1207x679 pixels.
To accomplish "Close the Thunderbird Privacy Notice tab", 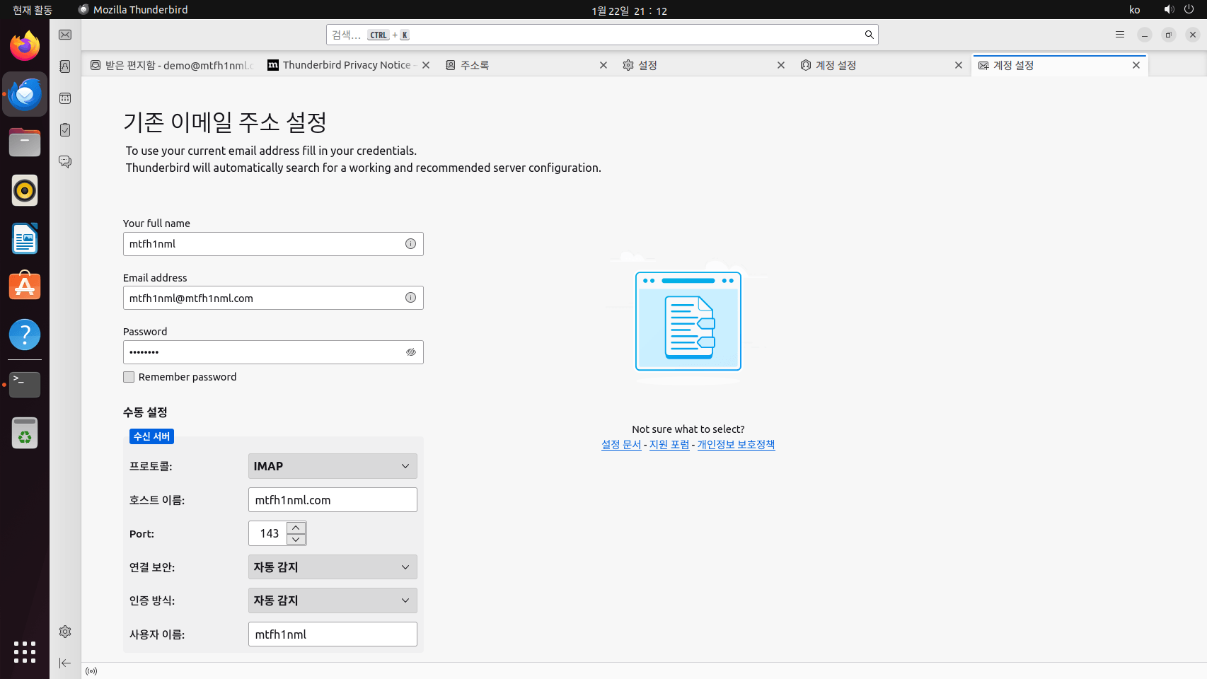I will pyautogui.click(x=426, y=65).
